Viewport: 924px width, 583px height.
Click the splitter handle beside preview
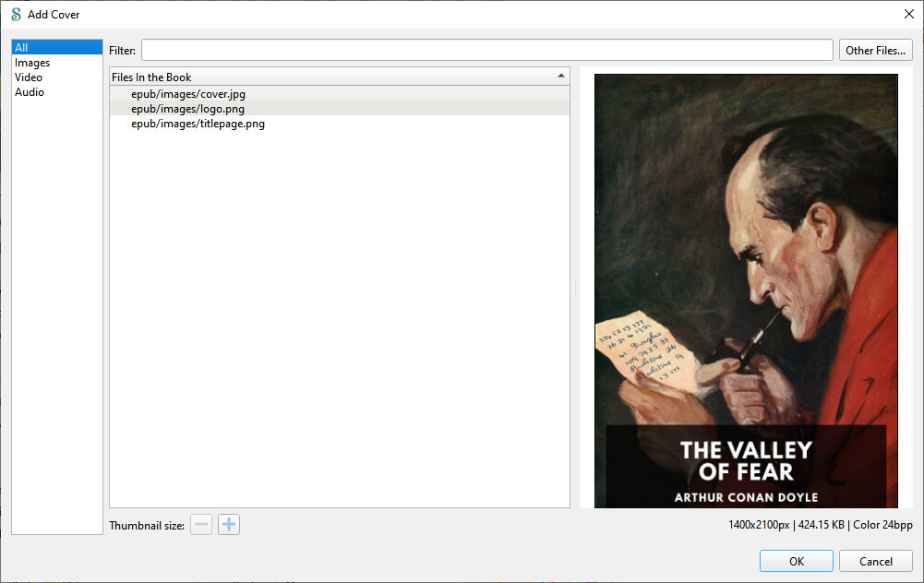(x=574, y=289)
